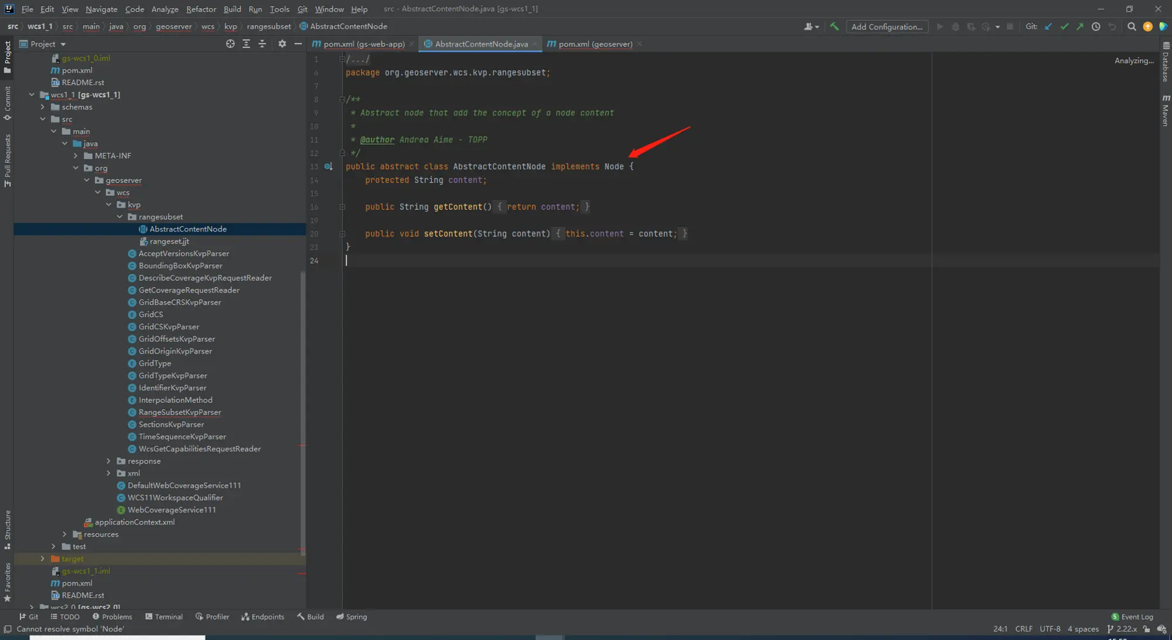Open the Database tool window

click(x=1166, y=62)
